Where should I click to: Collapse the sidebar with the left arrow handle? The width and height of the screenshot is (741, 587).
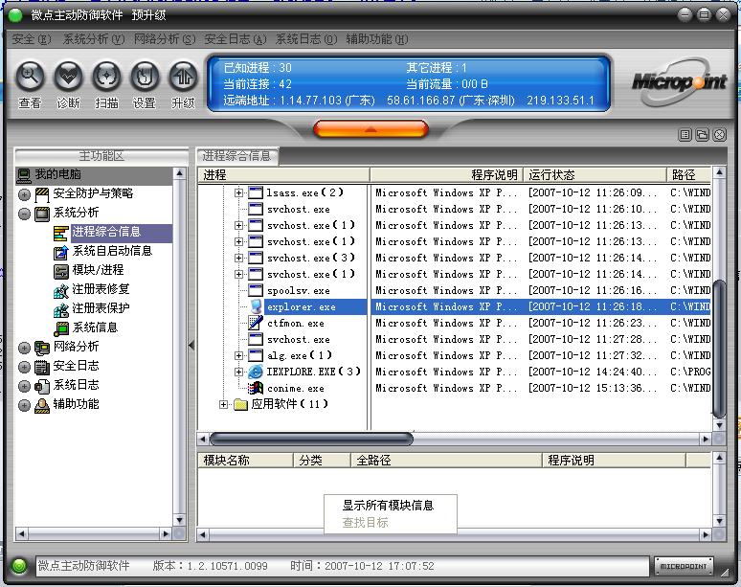click(x=191, y=346)
